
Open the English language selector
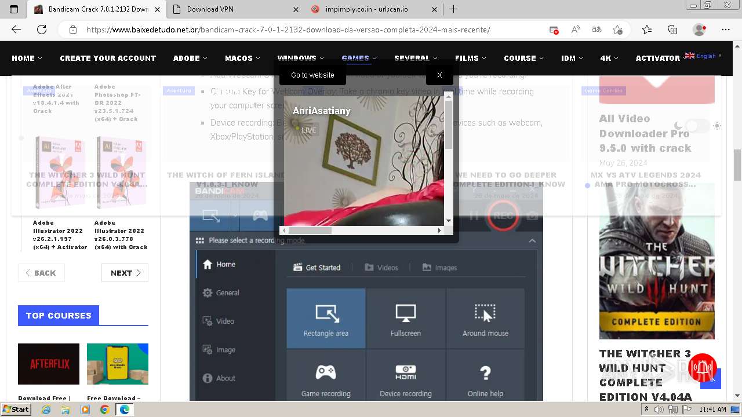click(703, 56)
